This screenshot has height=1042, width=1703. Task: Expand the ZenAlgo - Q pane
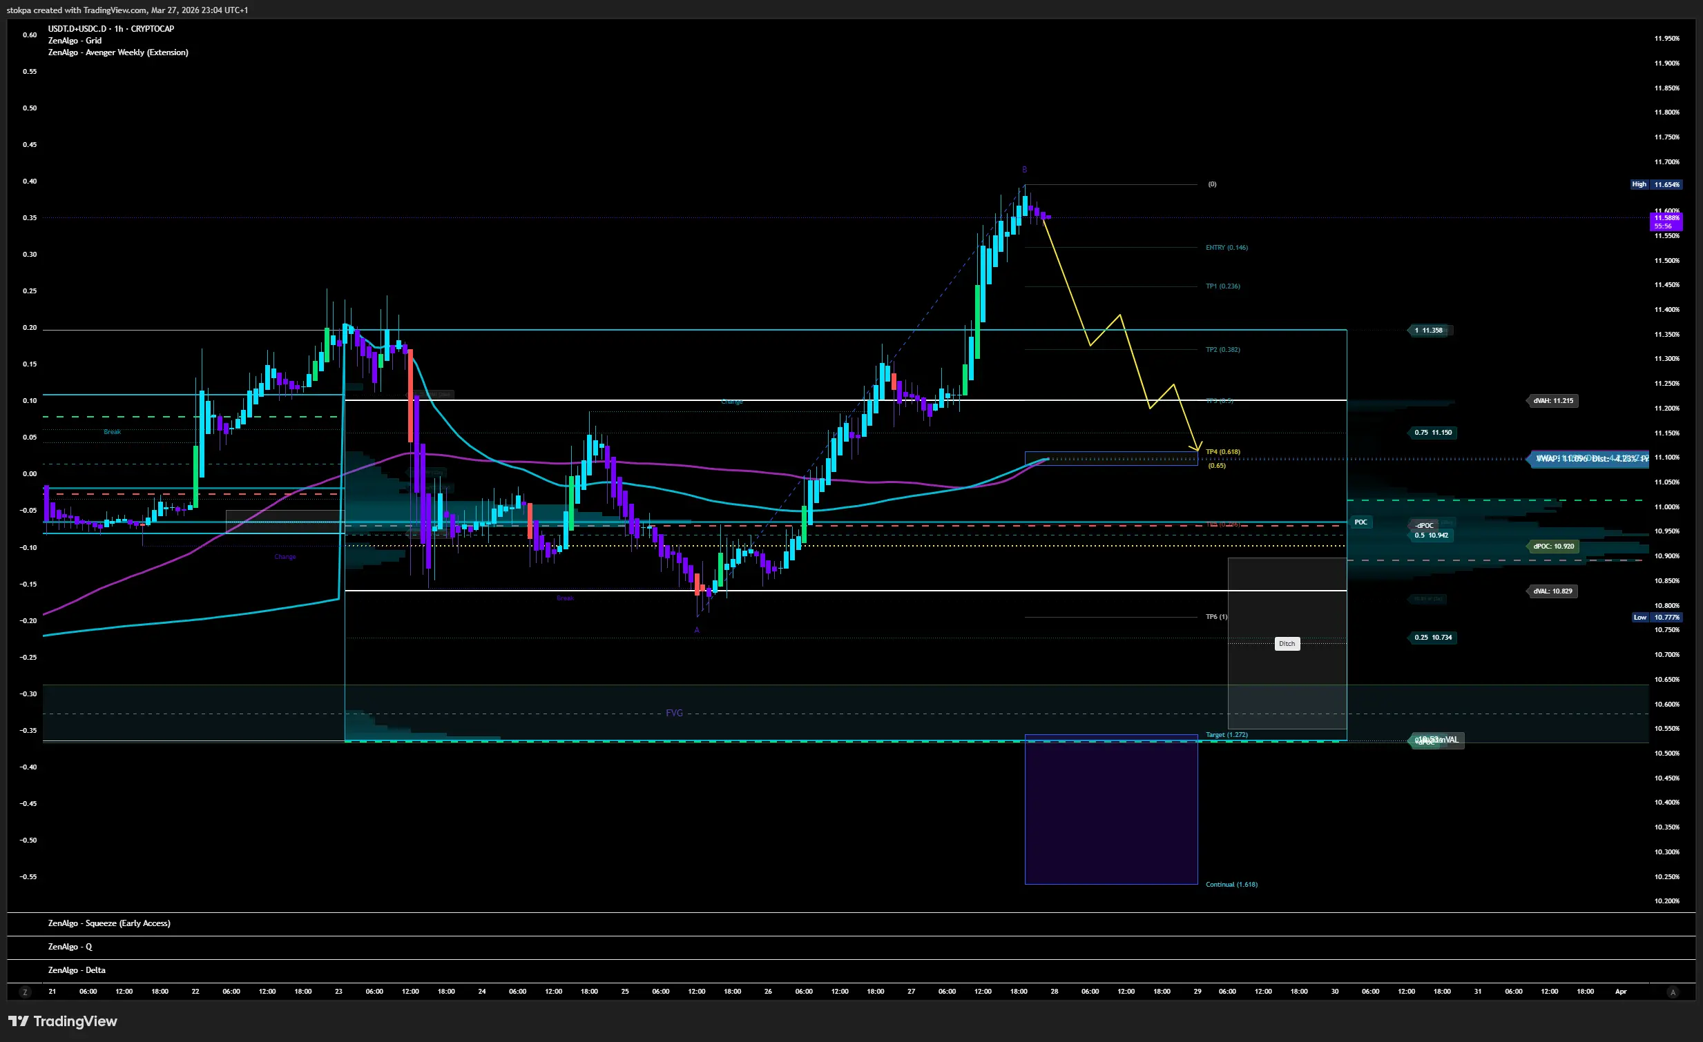point(70,947)
